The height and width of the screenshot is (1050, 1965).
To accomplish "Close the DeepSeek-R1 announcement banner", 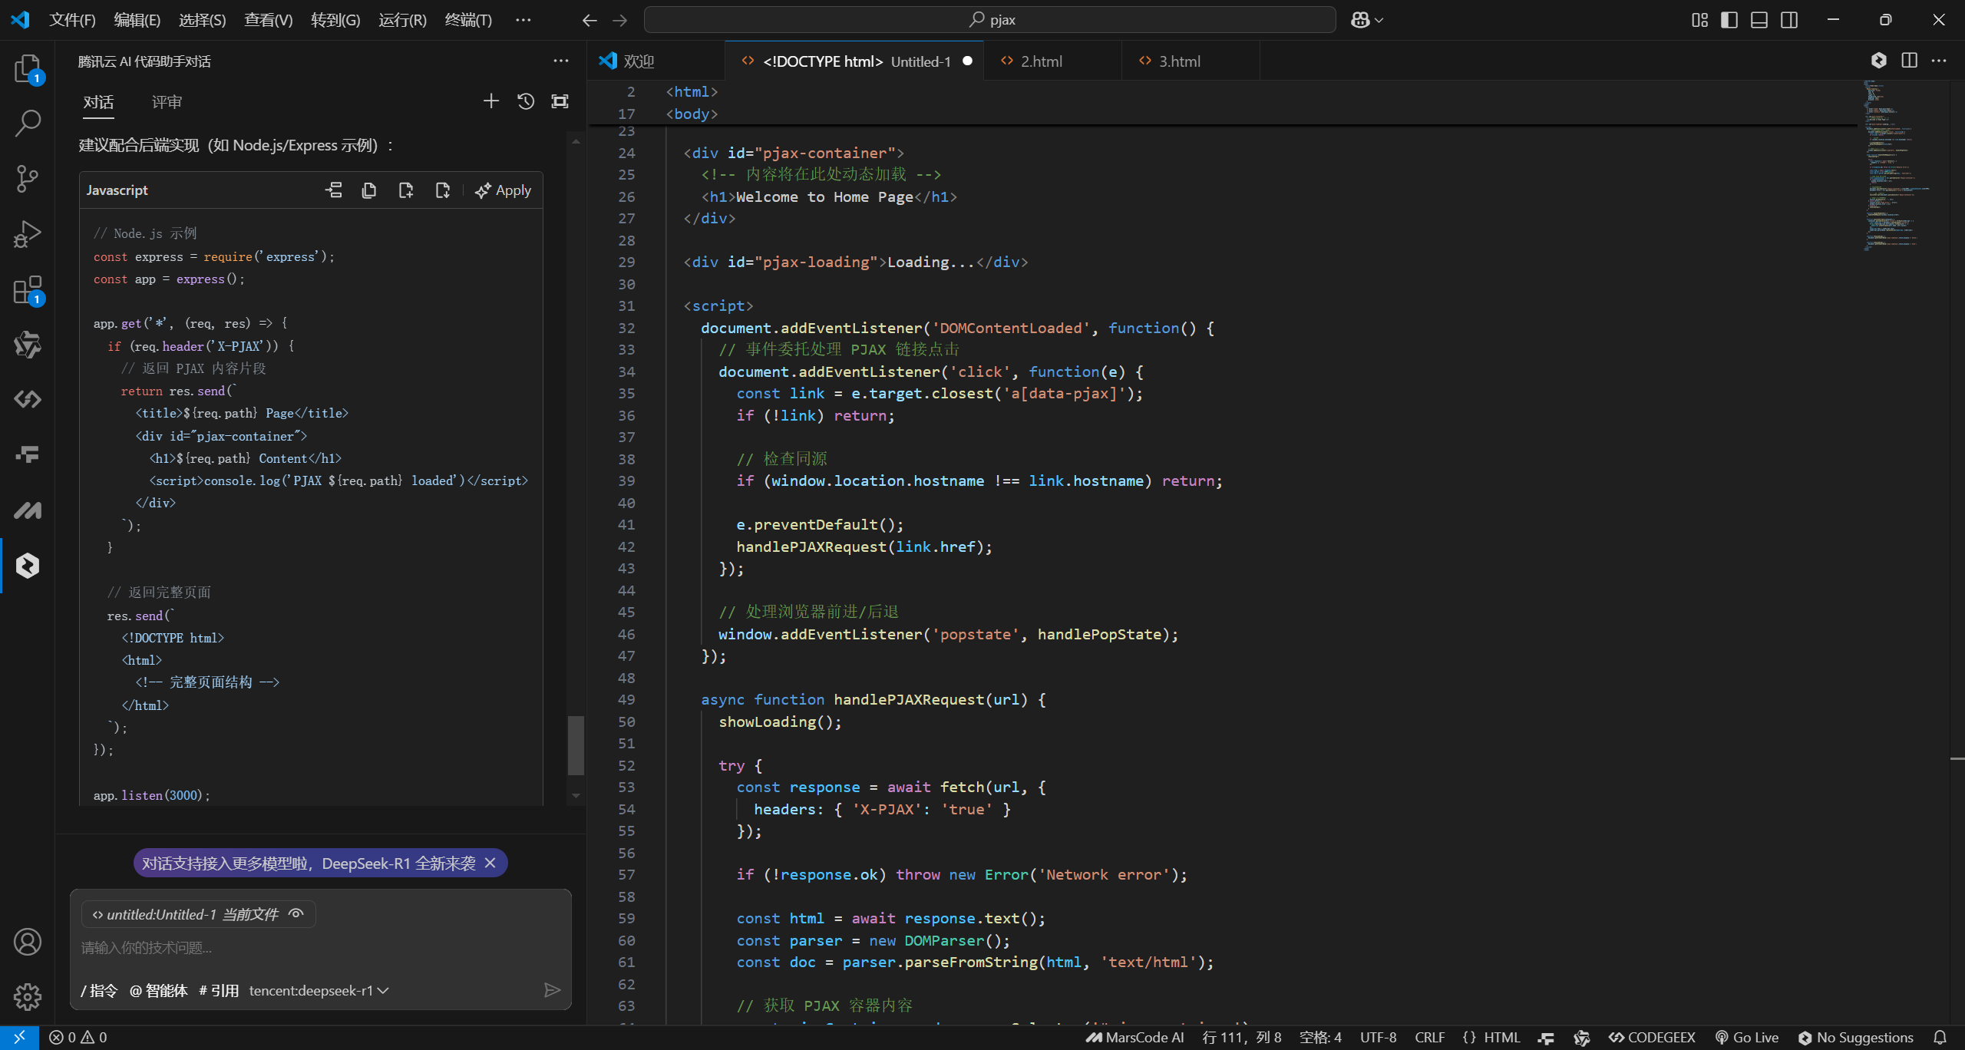I will (490, 863).
